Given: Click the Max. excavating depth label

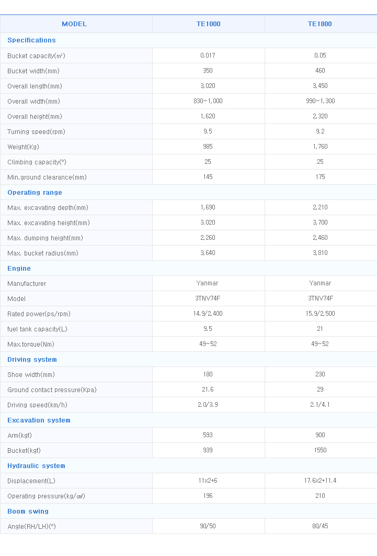Looking at the screenshot, I should [48, 208].
